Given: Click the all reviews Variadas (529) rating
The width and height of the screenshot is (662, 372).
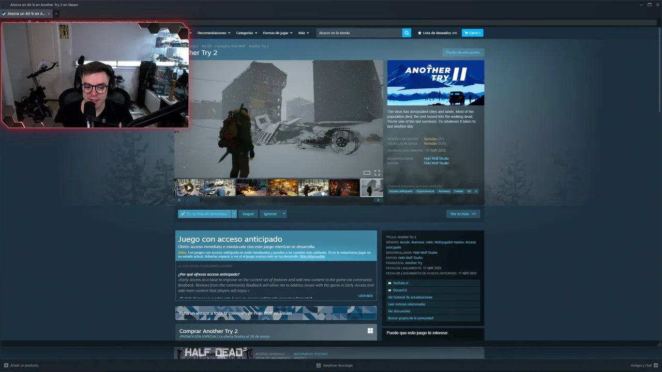Looking at the screenshot, I should pos(434,143).
